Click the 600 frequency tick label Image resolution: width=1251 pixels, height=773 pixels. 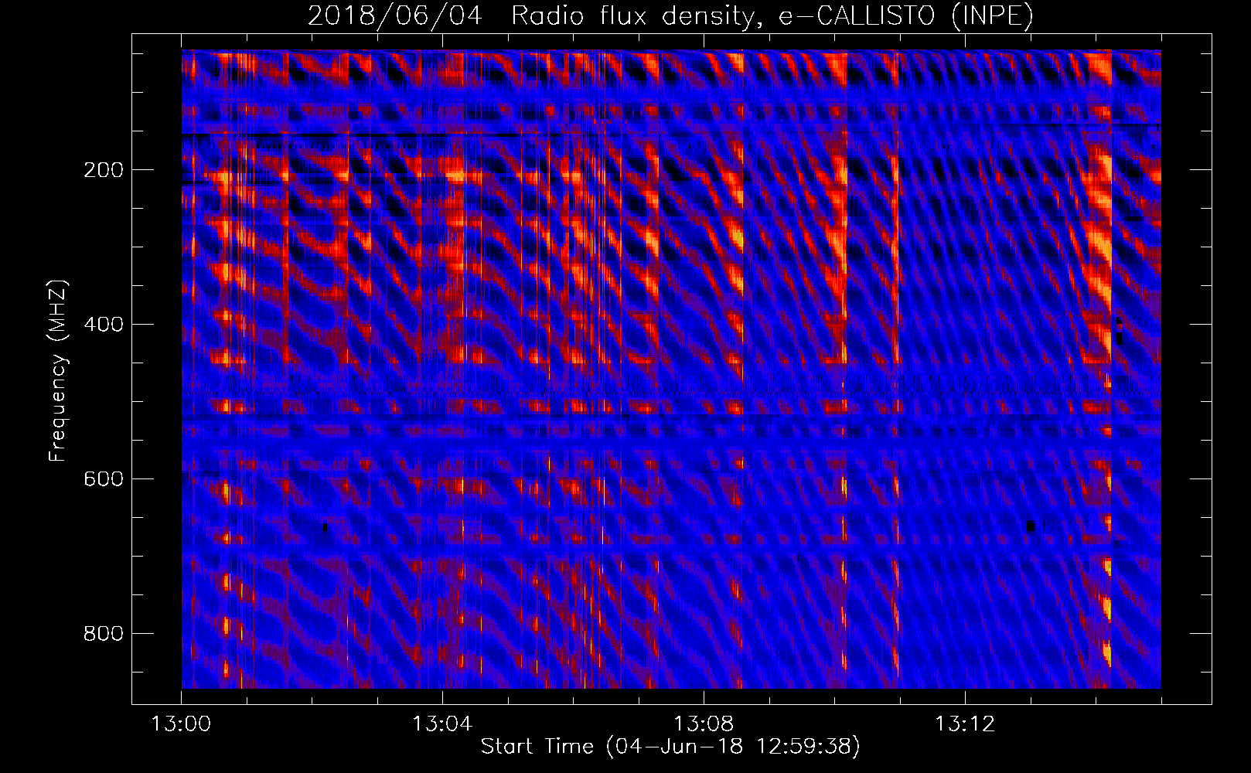coord(104,479)
